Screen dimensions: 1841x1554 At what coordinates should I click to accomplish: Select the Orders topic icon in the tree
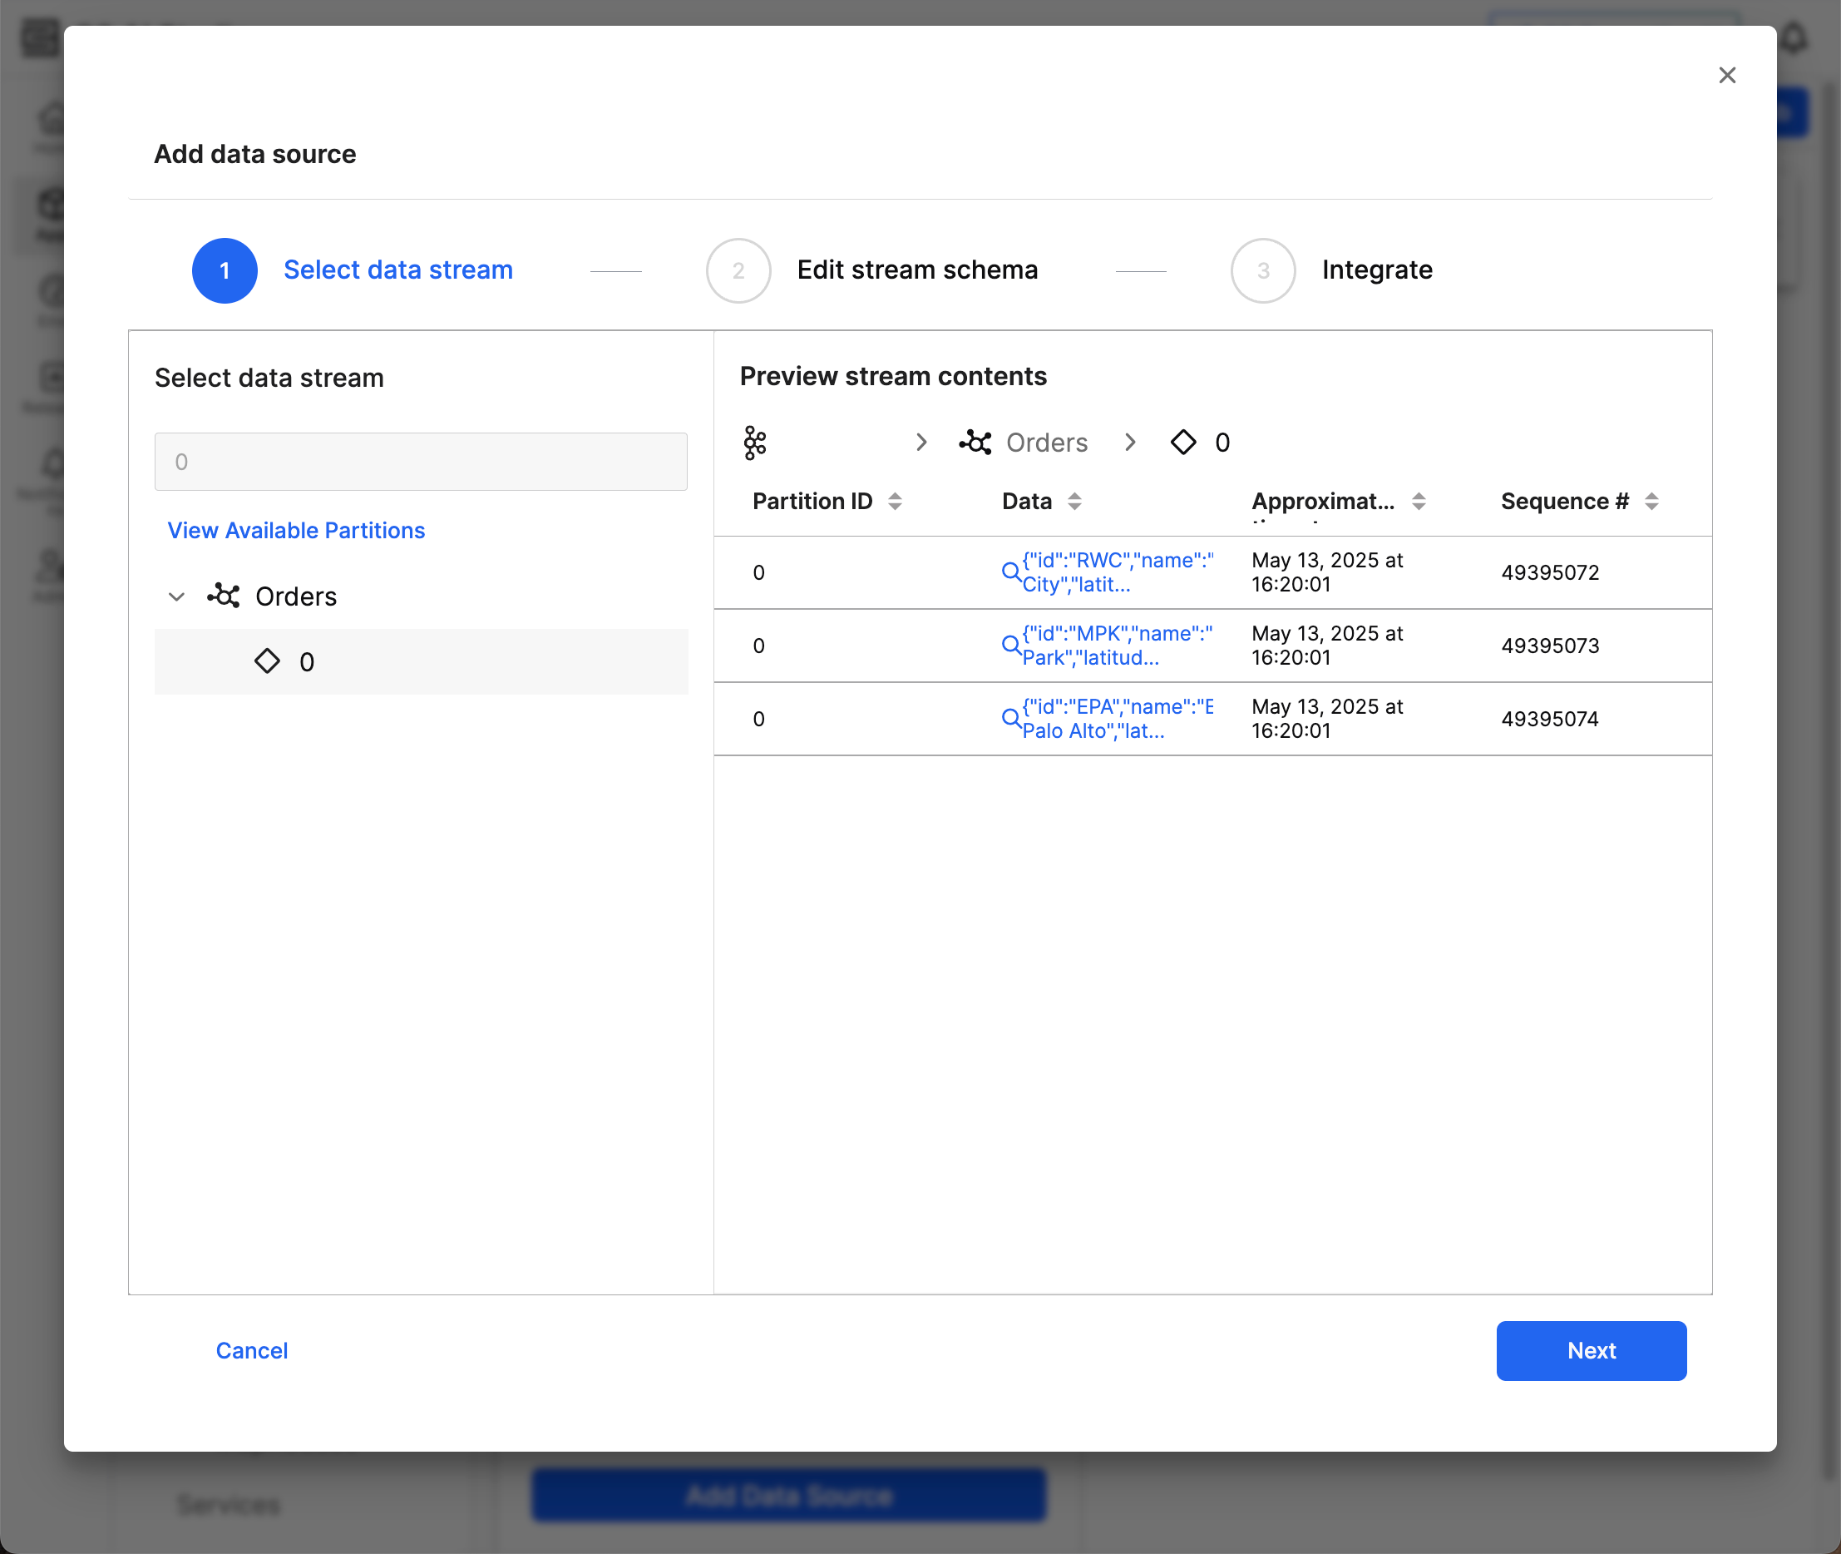point(223,596)
